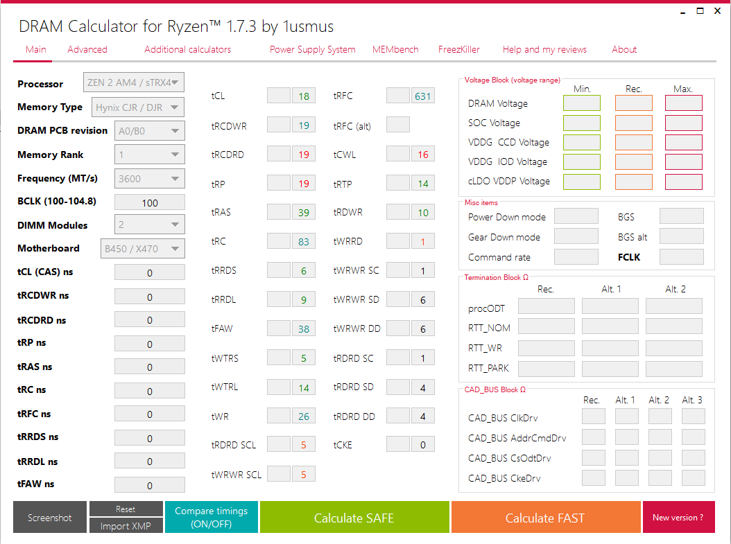Open the Motherboard dropdown
731x544 pixels.
(x=143, y=249)
